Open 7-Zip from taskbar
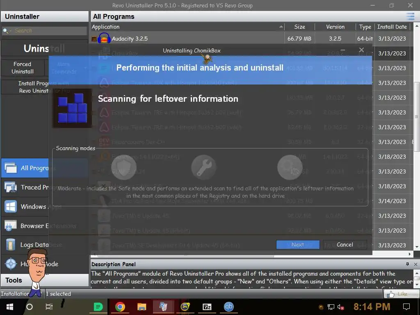Image resolution: width=420 pixels, height=315 pixels. (207, 307)
